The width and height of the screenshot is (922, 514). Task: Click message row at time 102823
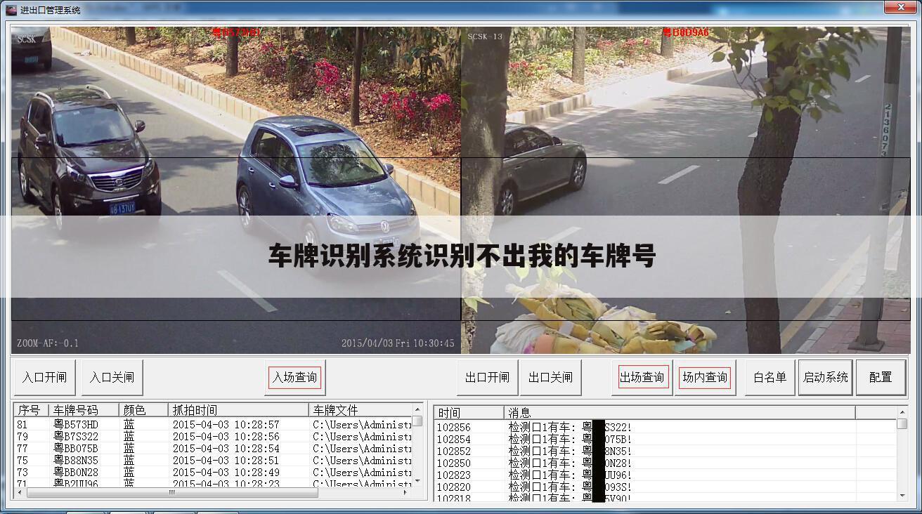(x=665, y=475)
